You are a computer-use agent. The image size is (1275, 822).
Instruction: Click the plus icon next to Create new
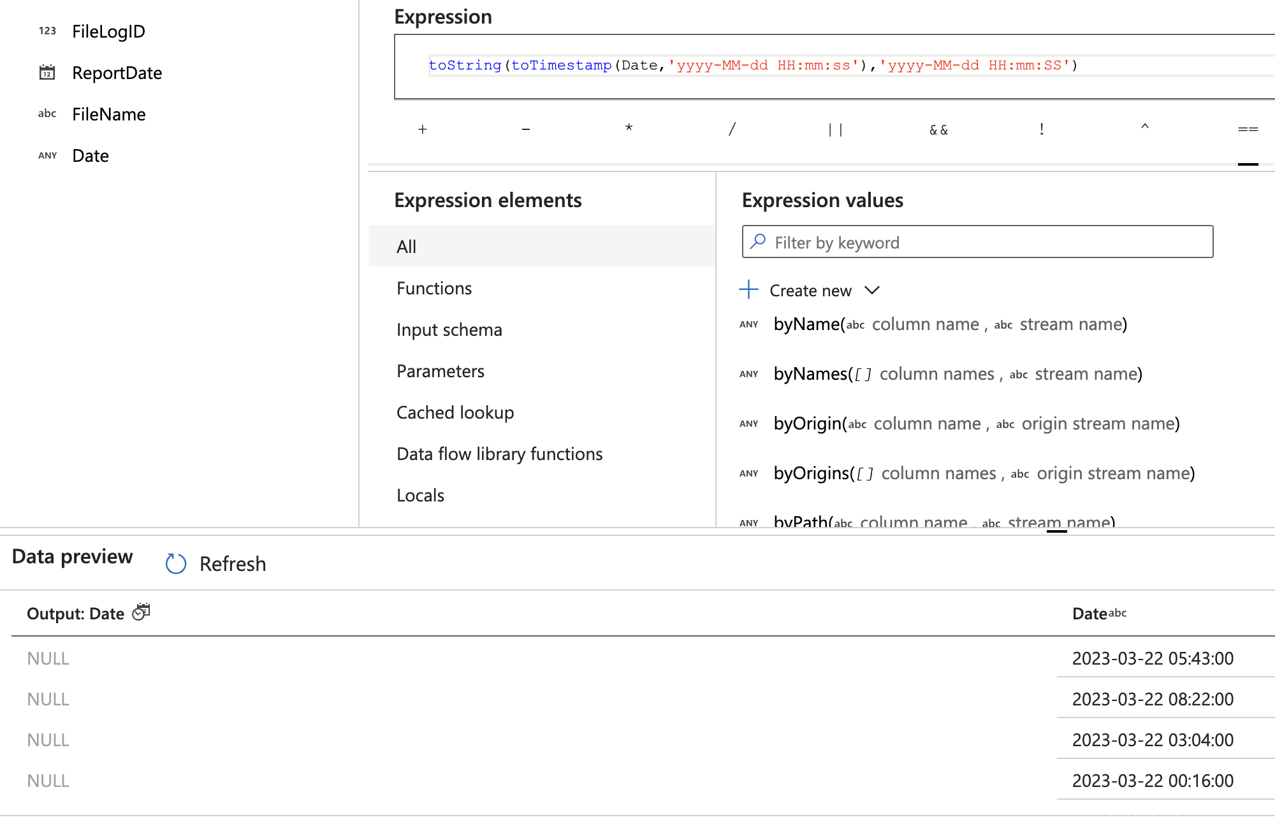(x=748, y=290)
